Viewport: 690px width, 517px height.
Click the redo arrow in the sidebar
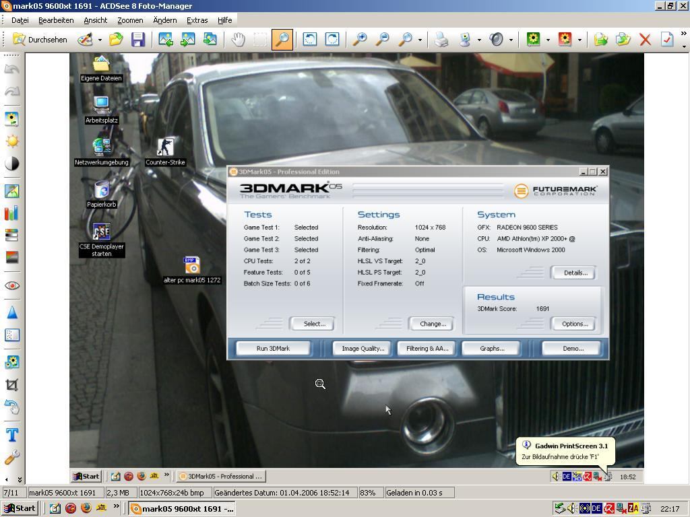[12, 91]
